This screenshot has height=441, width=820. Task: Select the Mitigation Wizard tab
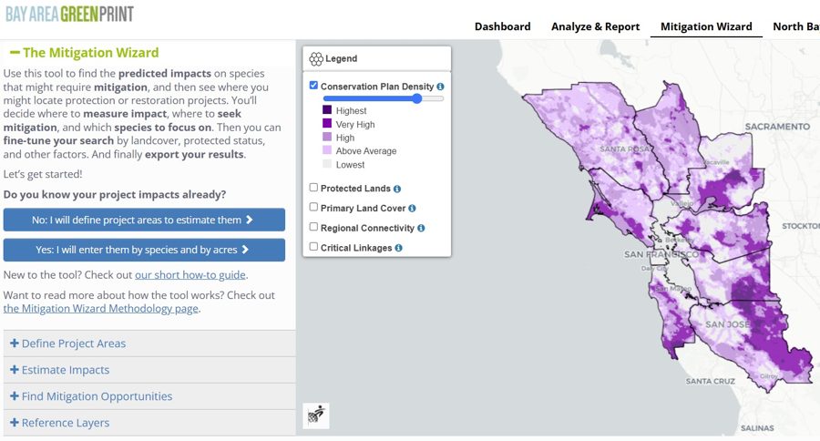click(706, 26)
